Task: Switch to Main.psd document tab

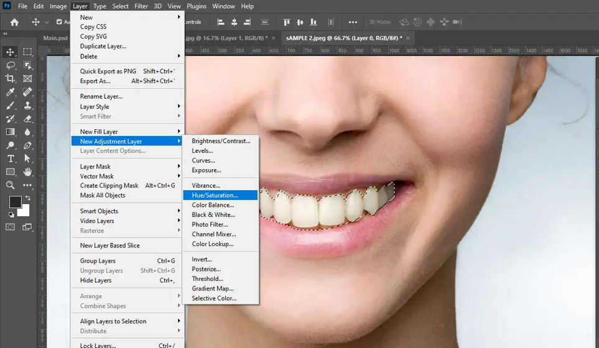Action: [55, 38]
